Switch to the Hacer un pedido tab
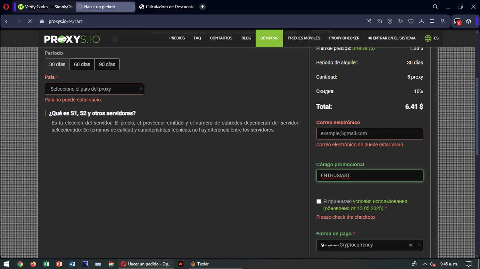480x269 pixels. pos(105,7)
